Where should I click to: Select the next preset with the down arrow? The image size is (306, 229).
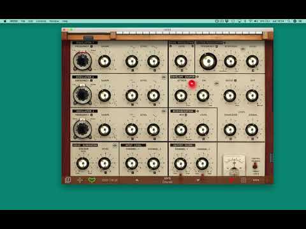tap(198, 180)
